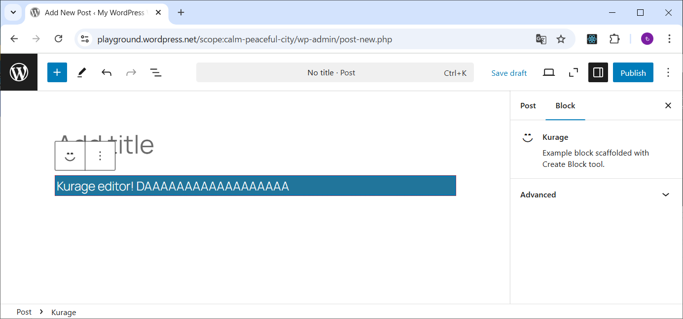This screenshot has height=319, width=683.
Task: Switch to the Block tab
Action: [565, 105]
